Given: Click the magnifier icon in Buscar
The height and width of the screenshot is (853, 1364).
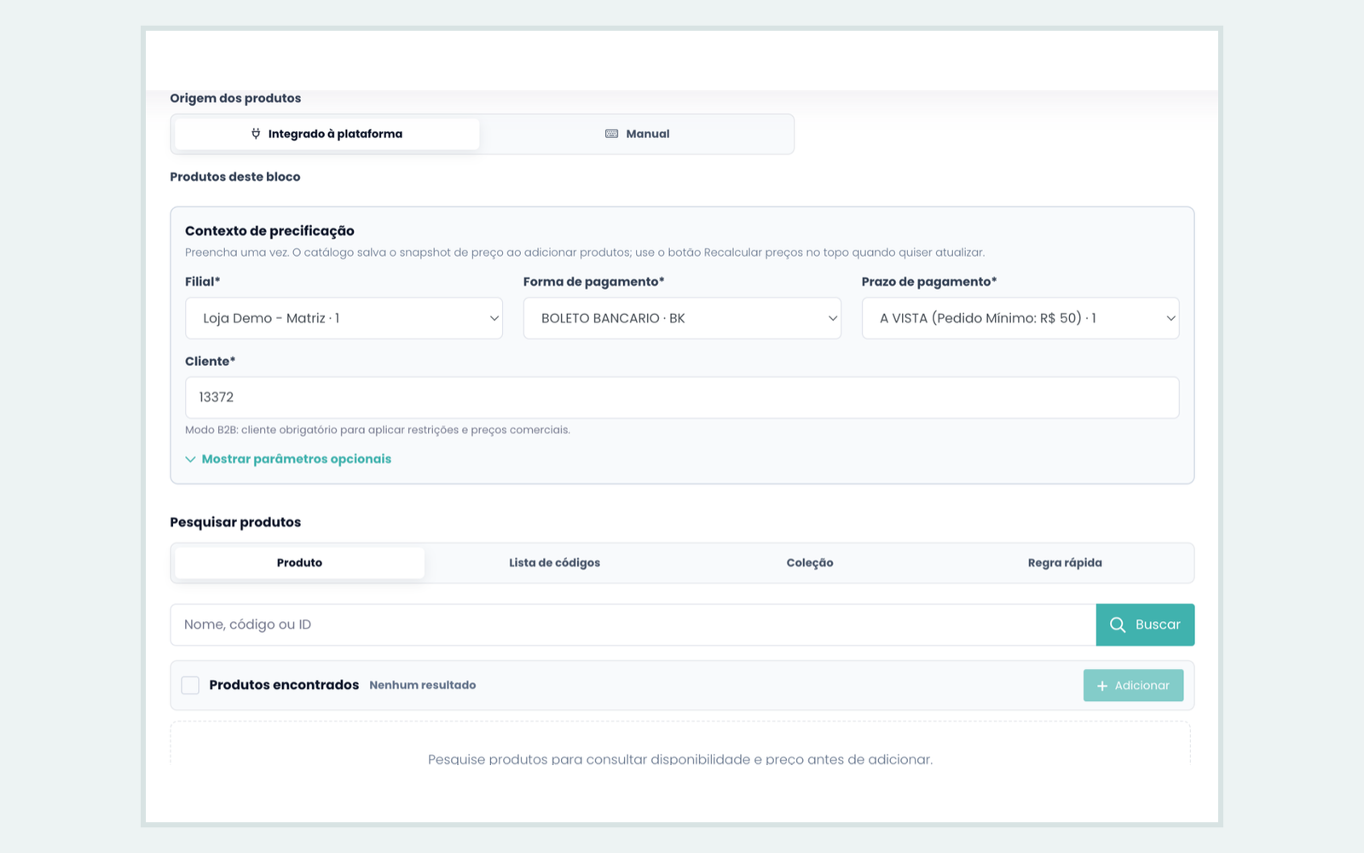Looking at the screenshot, I should click(x=1118, y=625).
